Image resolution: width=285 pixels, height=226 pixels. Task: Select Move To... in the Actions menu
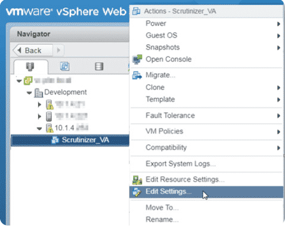point(206,208)
